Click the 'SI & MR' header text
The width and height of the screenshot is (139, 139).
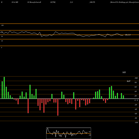coord(15,2)
